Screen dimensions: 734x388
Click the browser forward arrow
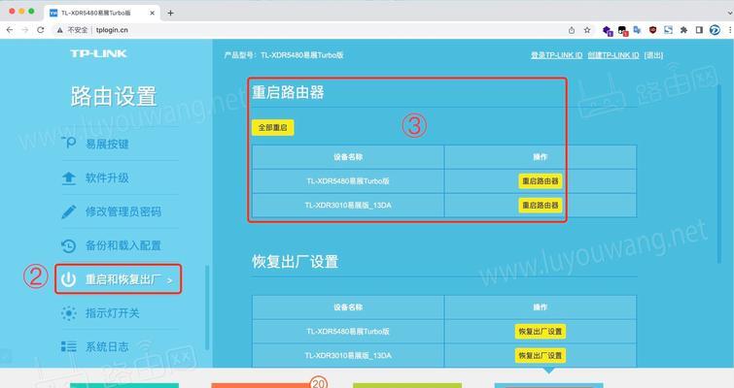click(x=25, y=30)
